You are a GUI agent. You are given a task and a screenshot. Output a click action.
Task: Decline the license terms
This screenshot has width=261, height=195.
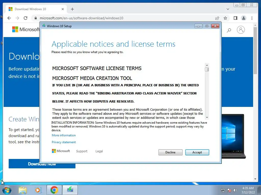point(170,152)
